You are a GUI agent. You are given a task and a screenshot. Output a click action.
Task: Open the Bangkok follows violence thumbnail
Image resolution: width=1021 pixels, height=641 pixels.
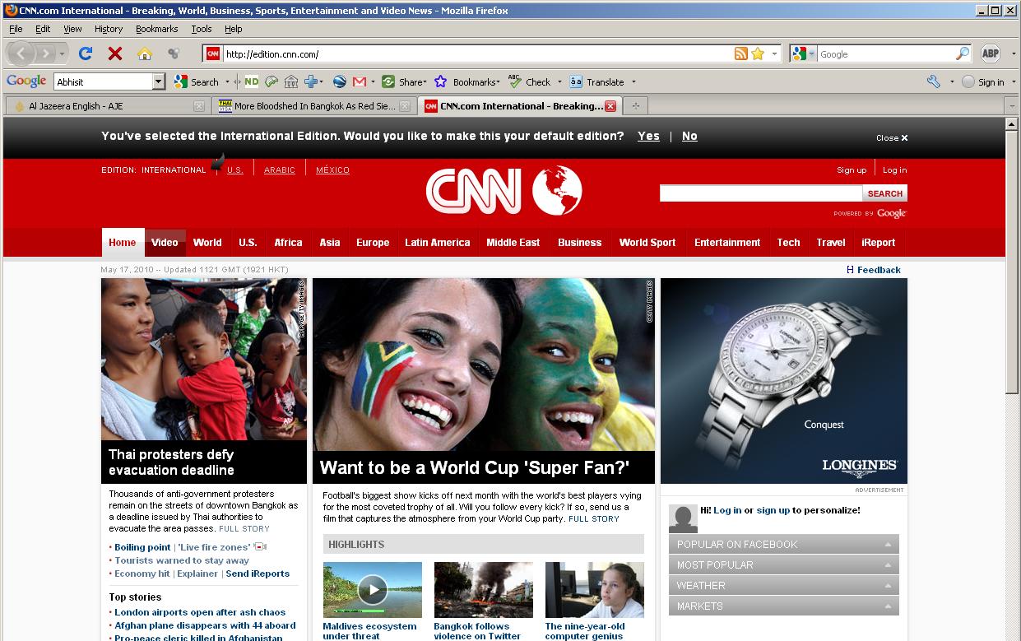click(484, 589)
